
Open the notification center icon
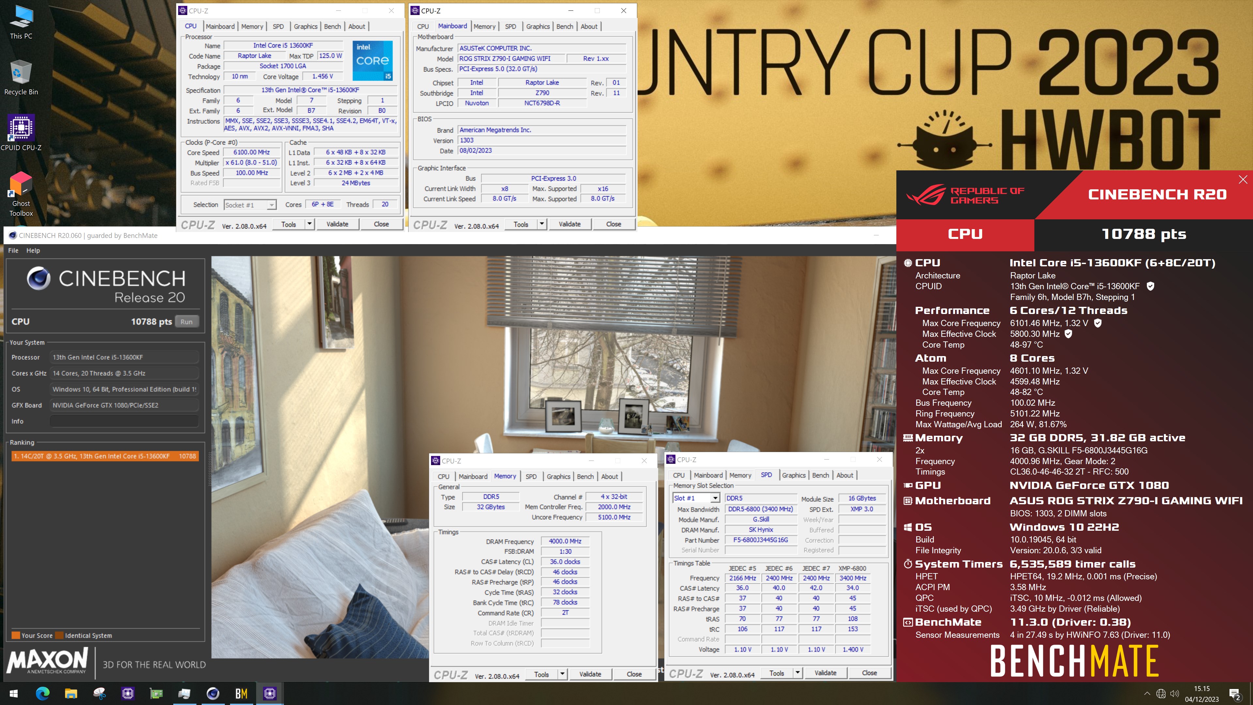[1235, 694]
